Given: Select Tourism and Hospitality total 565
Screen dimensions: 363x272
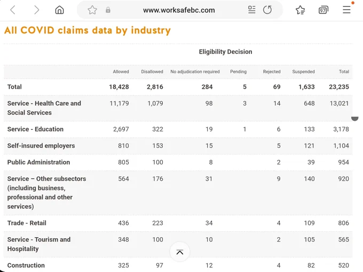Looking at the screenshot, I should (344, 239).
